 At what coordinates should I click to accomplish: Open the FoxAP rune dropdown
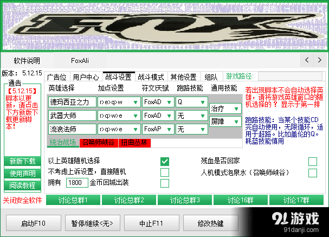[158, 129]
